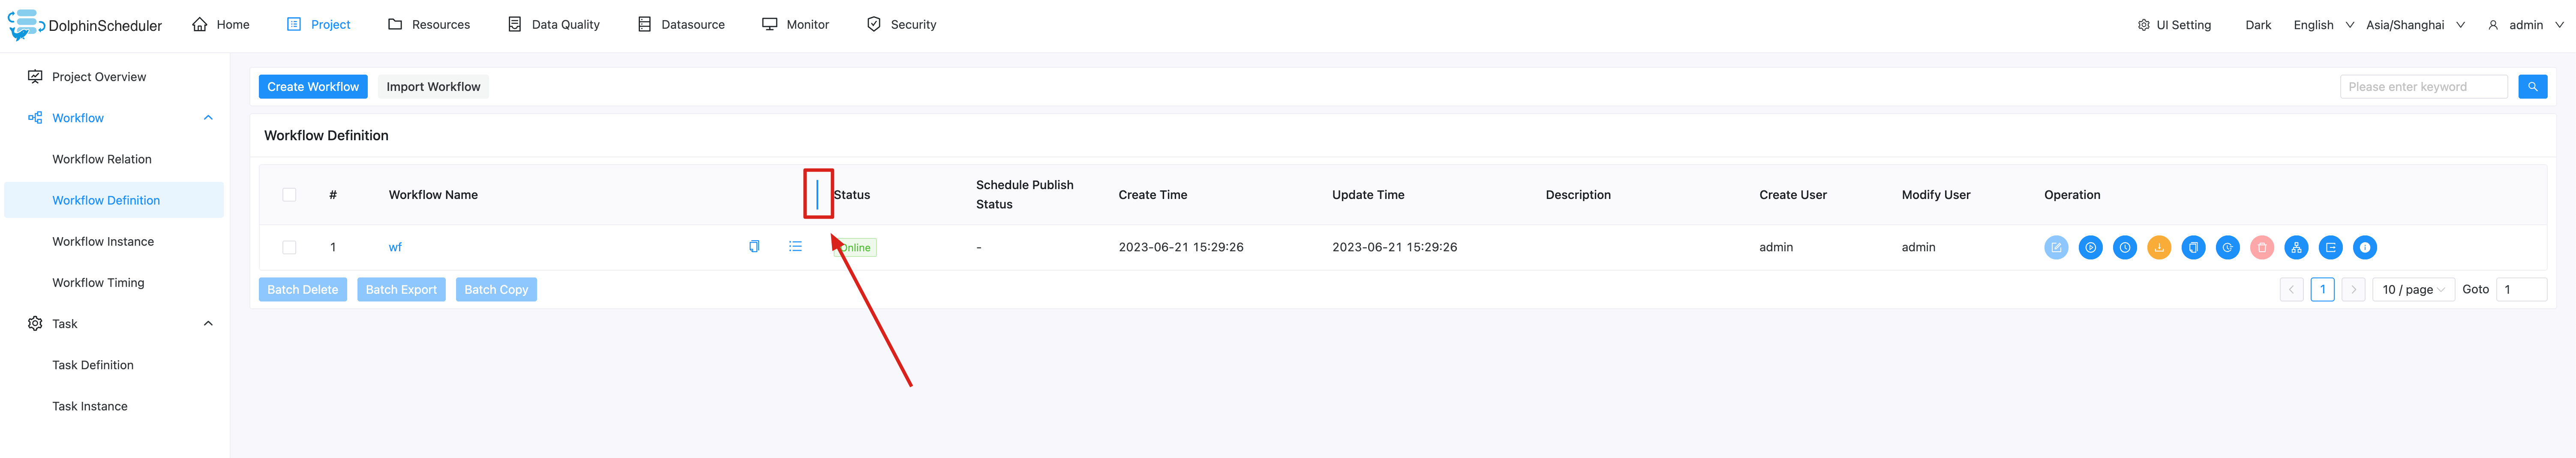The width and height of the screenshot is (2576, 458).
Task: Tick the select-all checkbox in table header
Action: click(289, 195)
